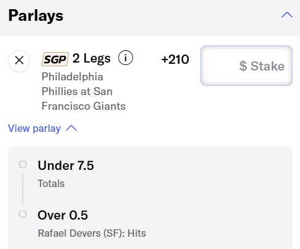Image resolution: width=300 pixels, height=249 pixels.
Task: Select the circle marker next to Over 0.5
Action: click(23, 214)
